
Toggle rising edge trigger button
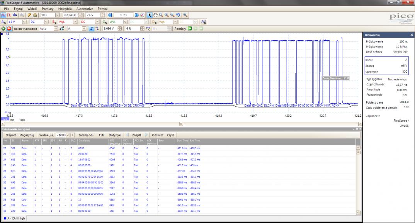pos(91,29)
